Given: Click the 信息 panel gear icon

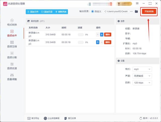Looking at the screenshot, I should point(118,21).
